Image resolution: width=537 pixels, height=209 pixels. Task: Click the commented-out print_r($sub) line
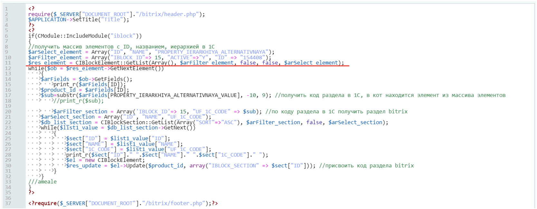[78, 101]
